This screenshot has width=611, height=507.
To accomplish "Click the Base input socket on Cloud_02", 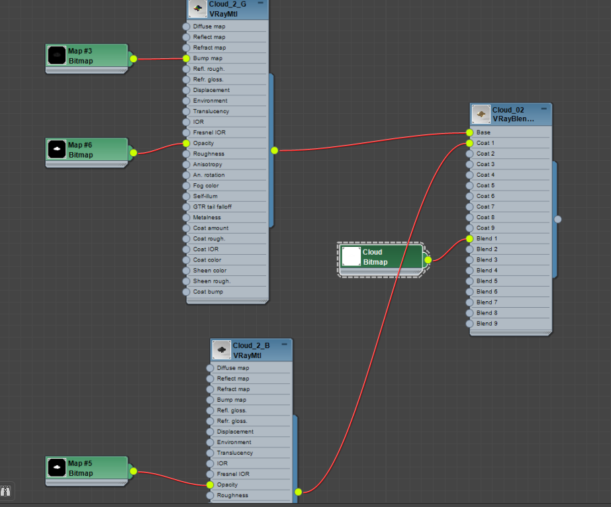I will (469, 132).
